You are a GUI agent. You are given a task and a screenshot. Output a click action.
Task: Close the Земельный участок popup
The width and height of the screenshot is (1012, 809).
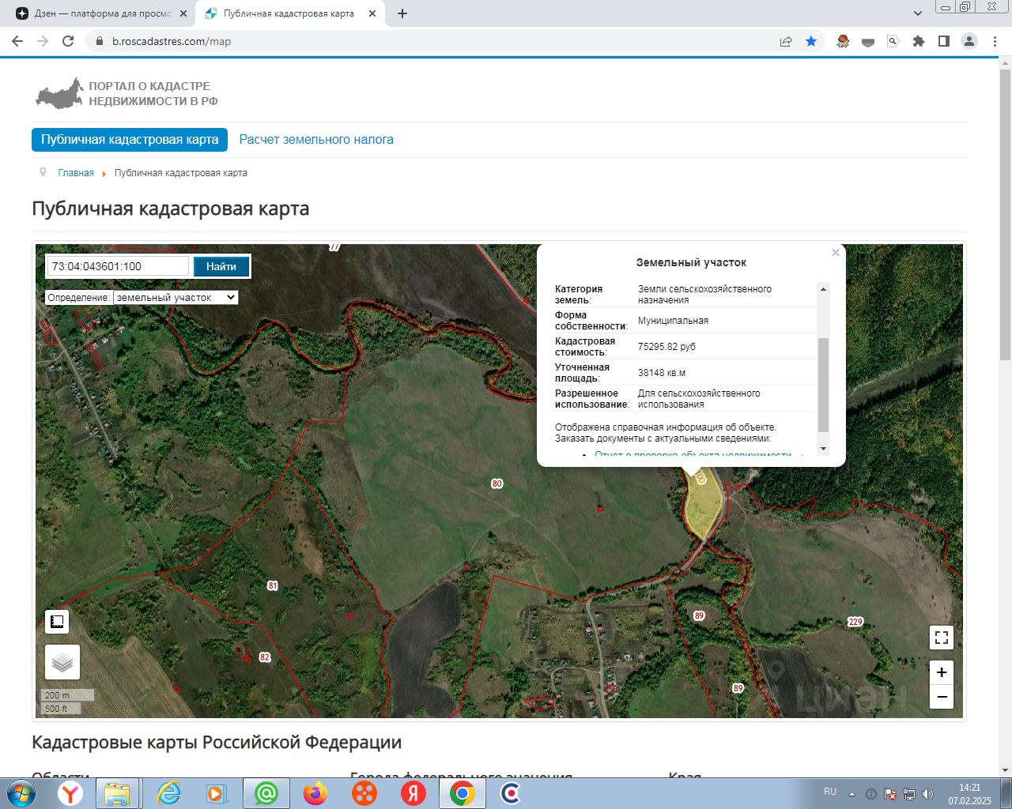click(836, 253)
